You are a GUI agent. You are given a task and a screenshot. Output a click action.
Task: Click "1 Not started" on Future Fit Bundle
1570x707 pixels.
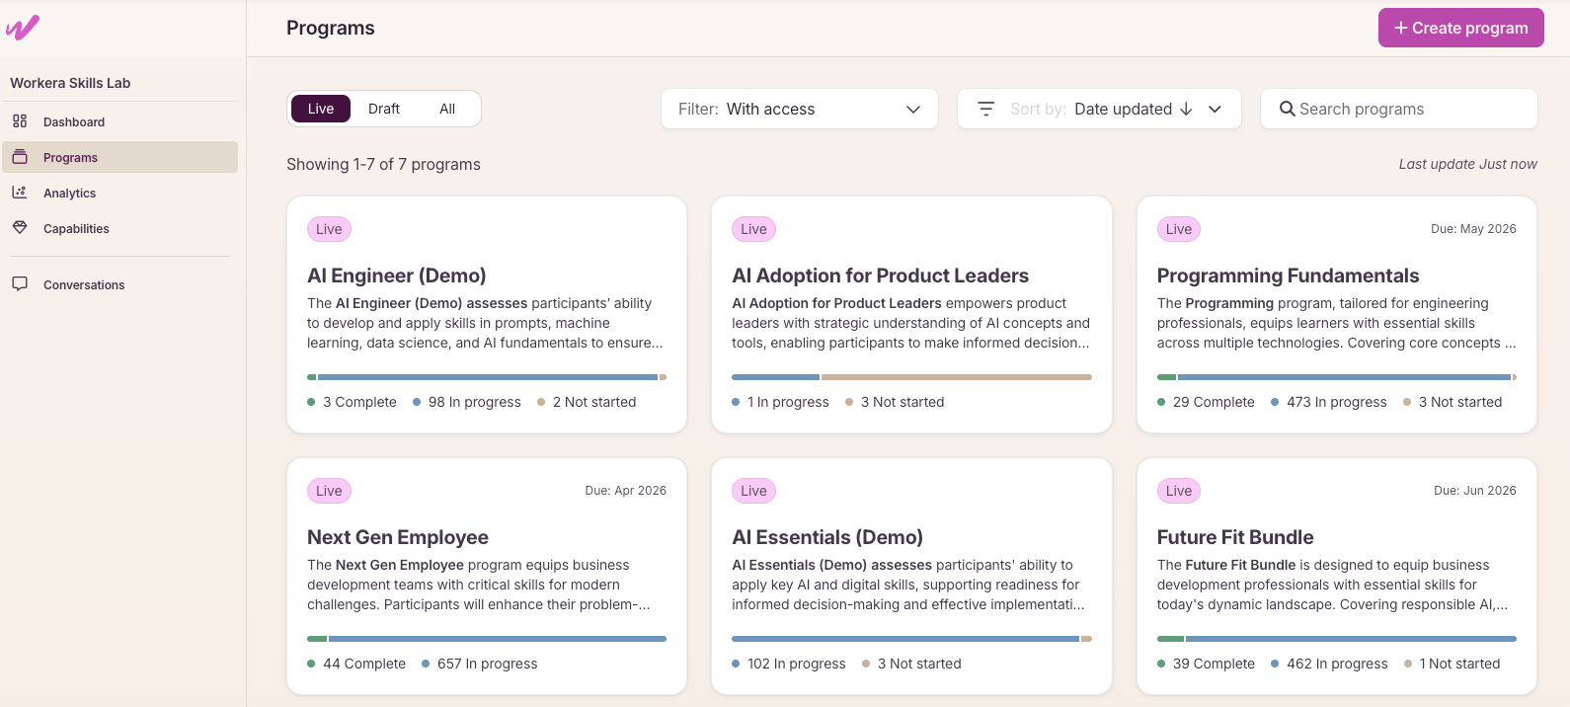(x=1459, y=664)
